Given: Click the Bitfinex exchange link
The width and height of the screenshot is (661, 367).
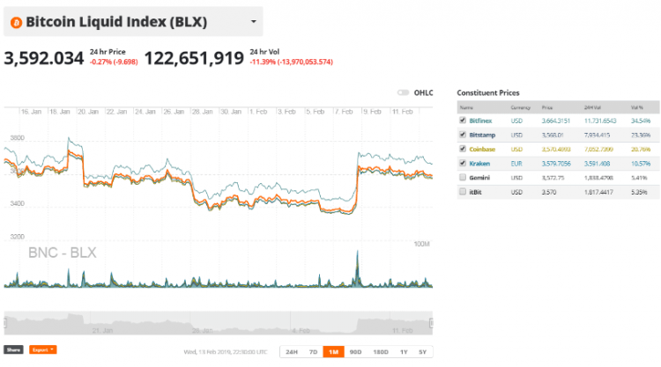Looking at the screenshot, I should pyautogui.click(x=480, y=121).
